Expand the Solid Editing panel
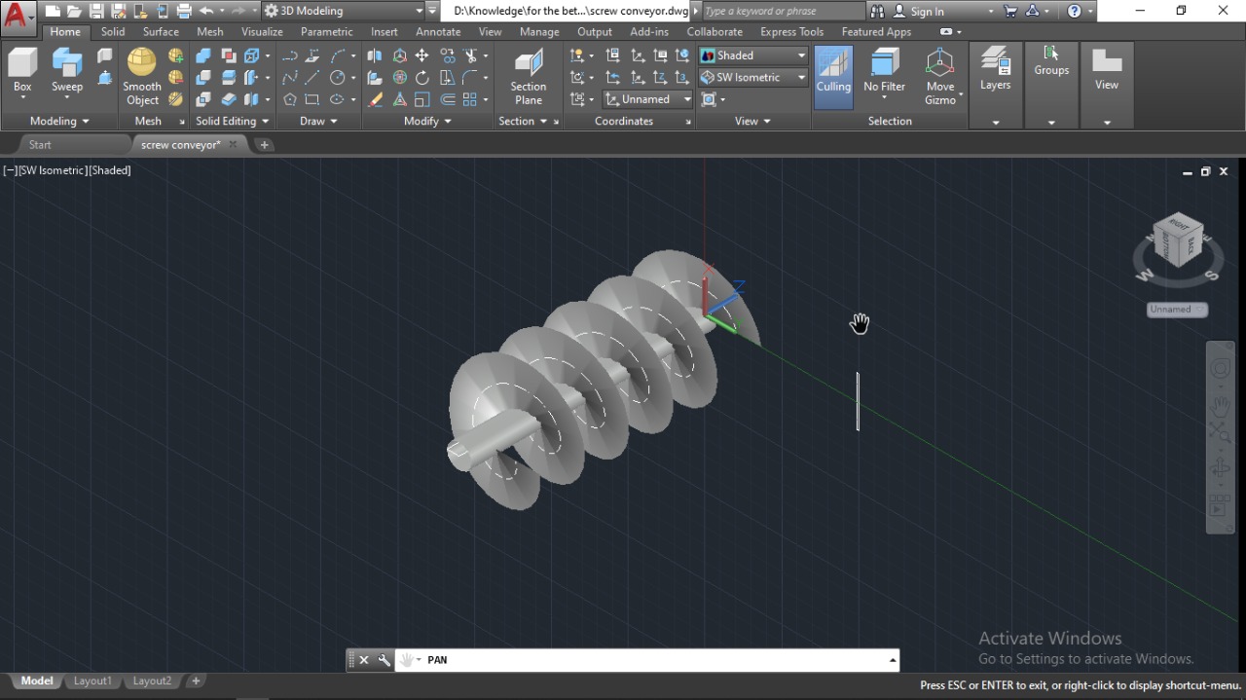The width and height of the screenshot is (1246, 700). tap(233, 121)
